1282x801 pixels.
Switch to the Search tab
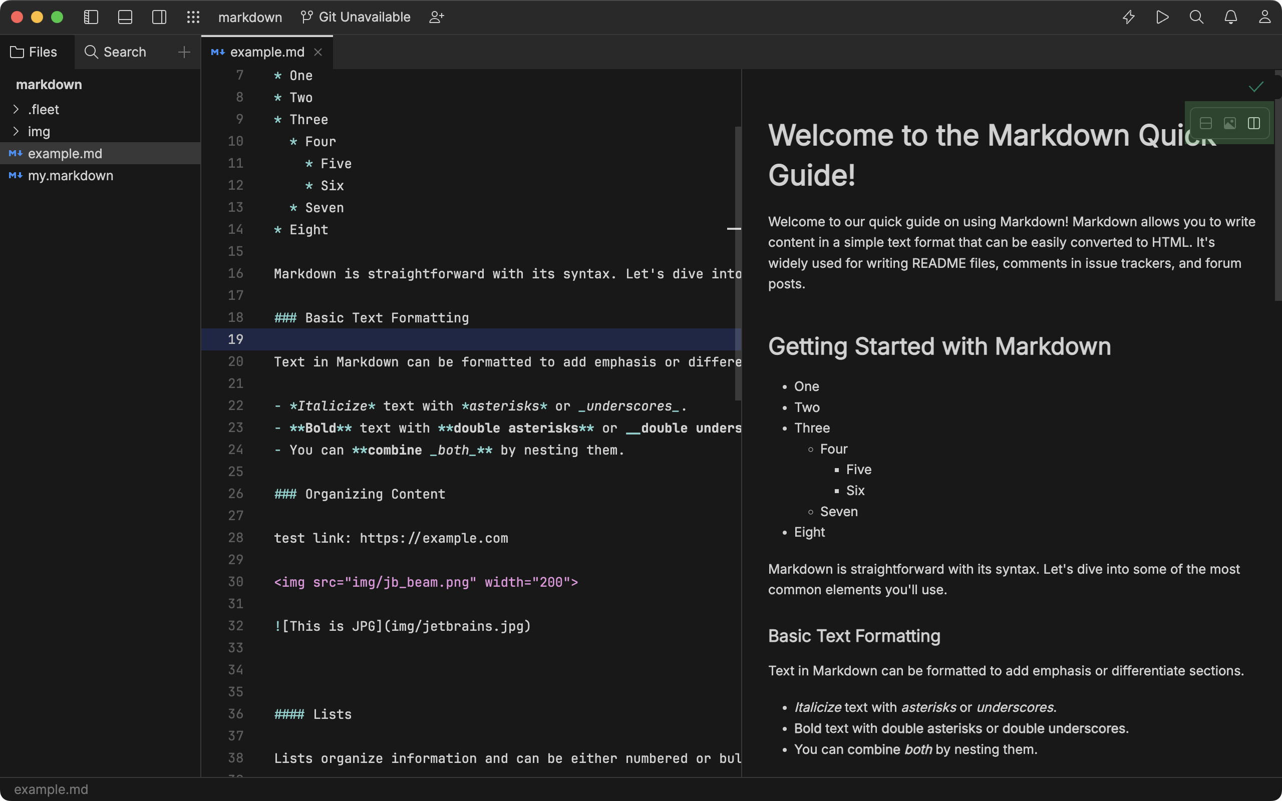116,52
